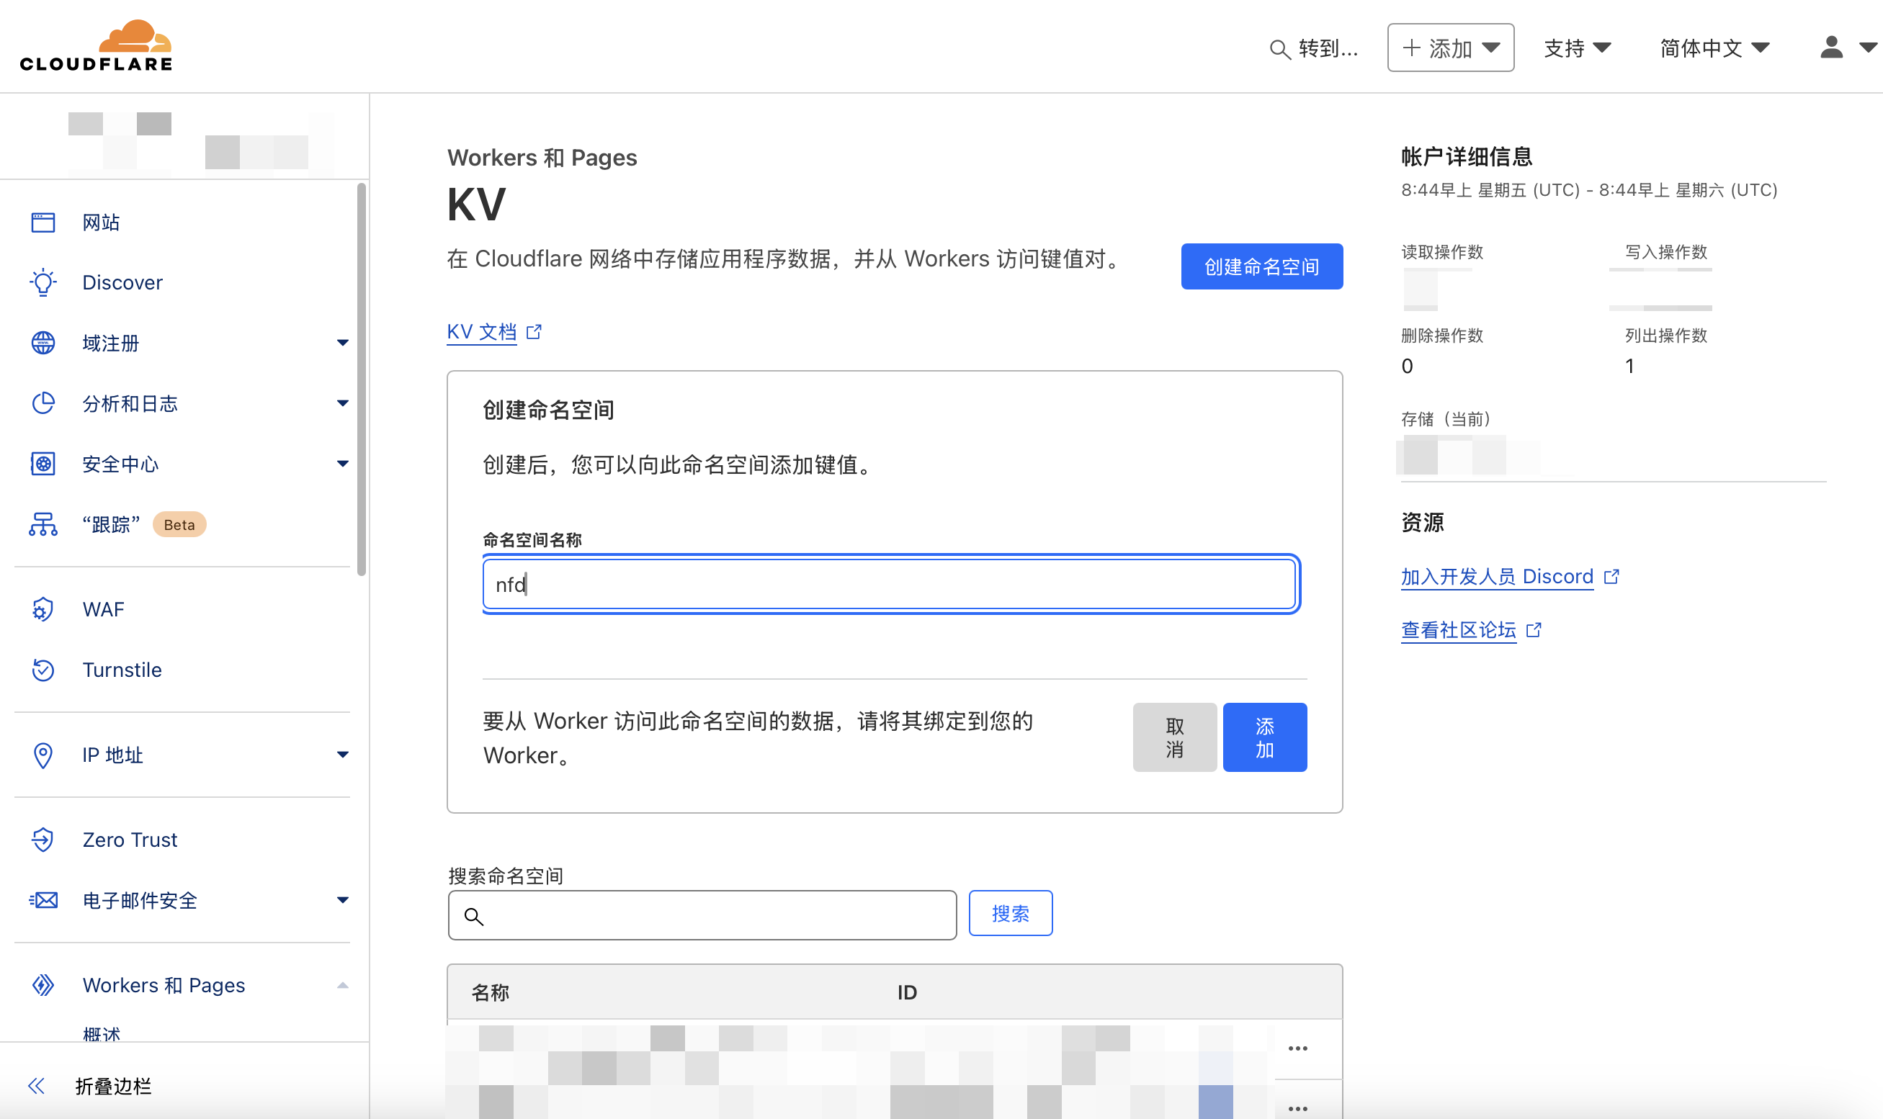Viewport: 1883px width, 1119px height.
Task: Click the 名称 column header
Action: [490, 992]
